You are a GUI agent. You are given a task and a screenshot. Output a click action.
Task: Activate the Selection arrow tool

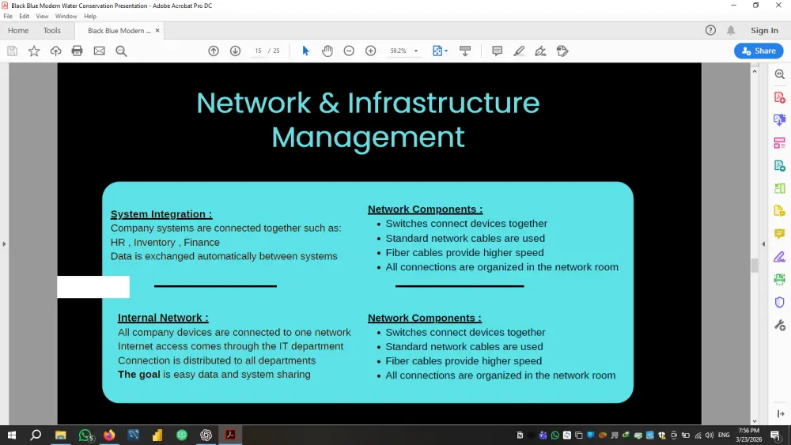[x=305, y=51]
